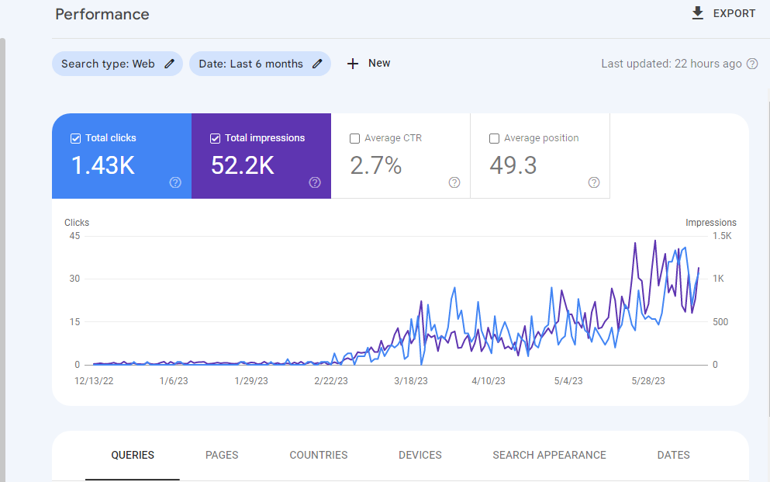This screenshot has width=770, height=482.
Task: Open the Total clicks help icon
Action: [175, 182]
